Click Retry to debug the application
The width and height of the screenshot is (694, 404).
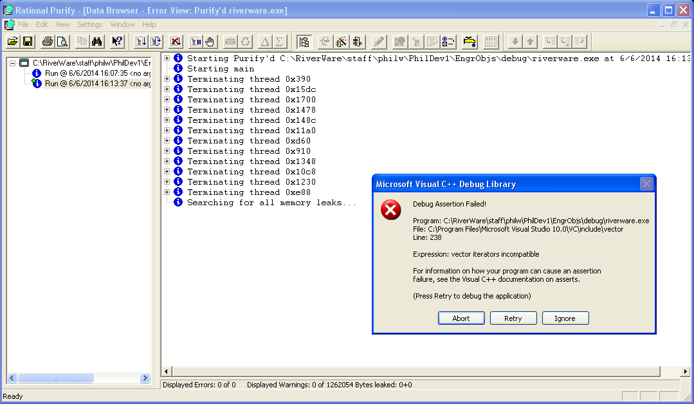(x=513, y=318)
